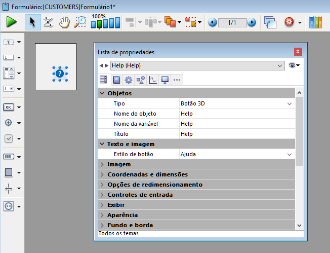Screen dimensions: 330x253
Task: Click the progress indicator object tool
Action: point(9,156)
